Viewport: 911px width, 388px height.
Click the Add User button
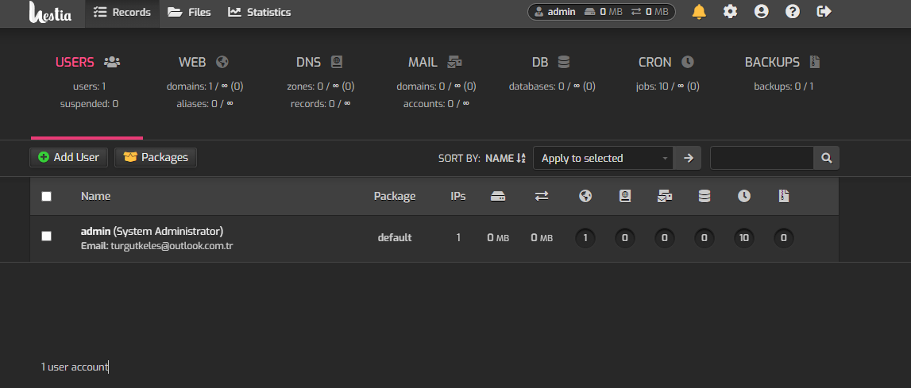click(x=68, y=157)
